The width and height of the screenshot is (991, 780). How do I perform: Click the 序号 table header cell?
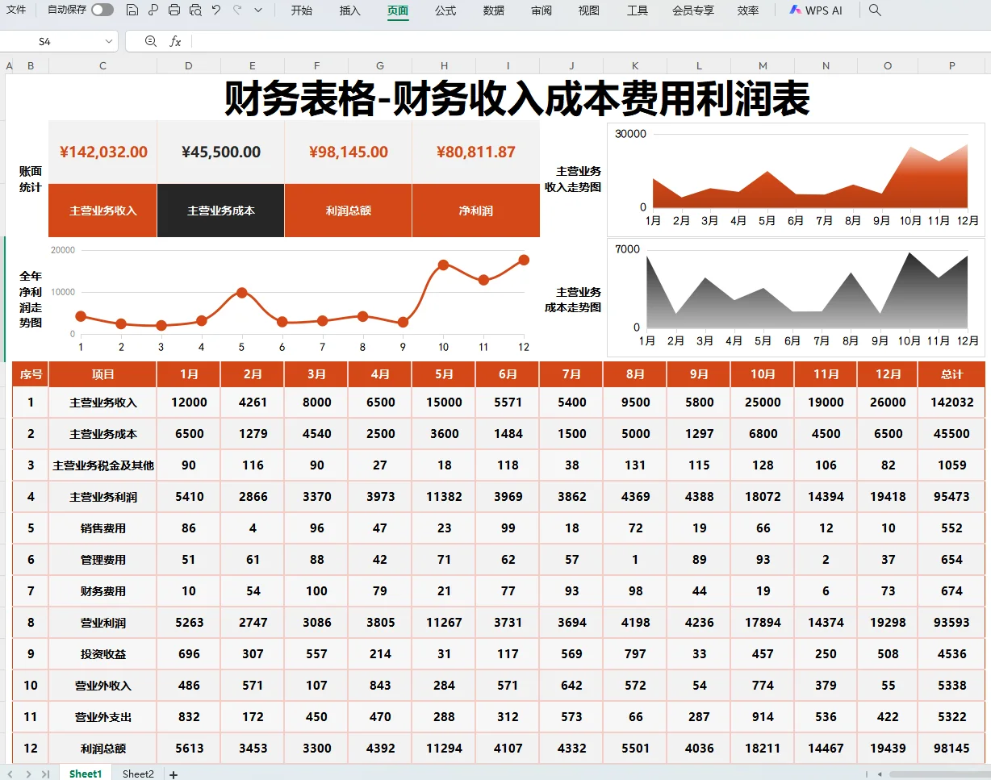pos(31,374)
